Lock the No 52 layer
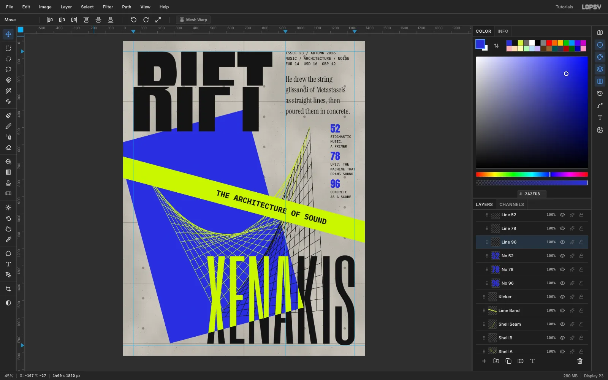Image resolution: width=608 pixels, height=380 pixels. (x=581, y=256)
